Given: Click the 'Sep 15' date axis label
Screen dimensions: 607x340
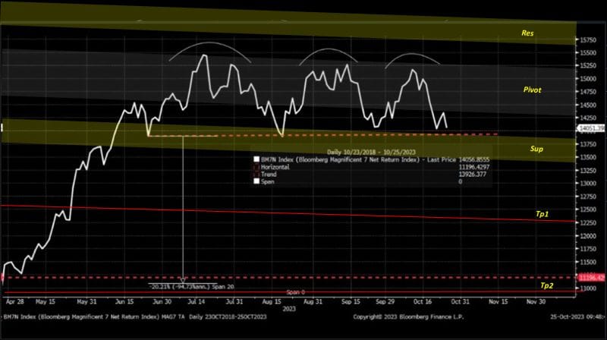Looking at the screenshot, I should click(351, 301).
